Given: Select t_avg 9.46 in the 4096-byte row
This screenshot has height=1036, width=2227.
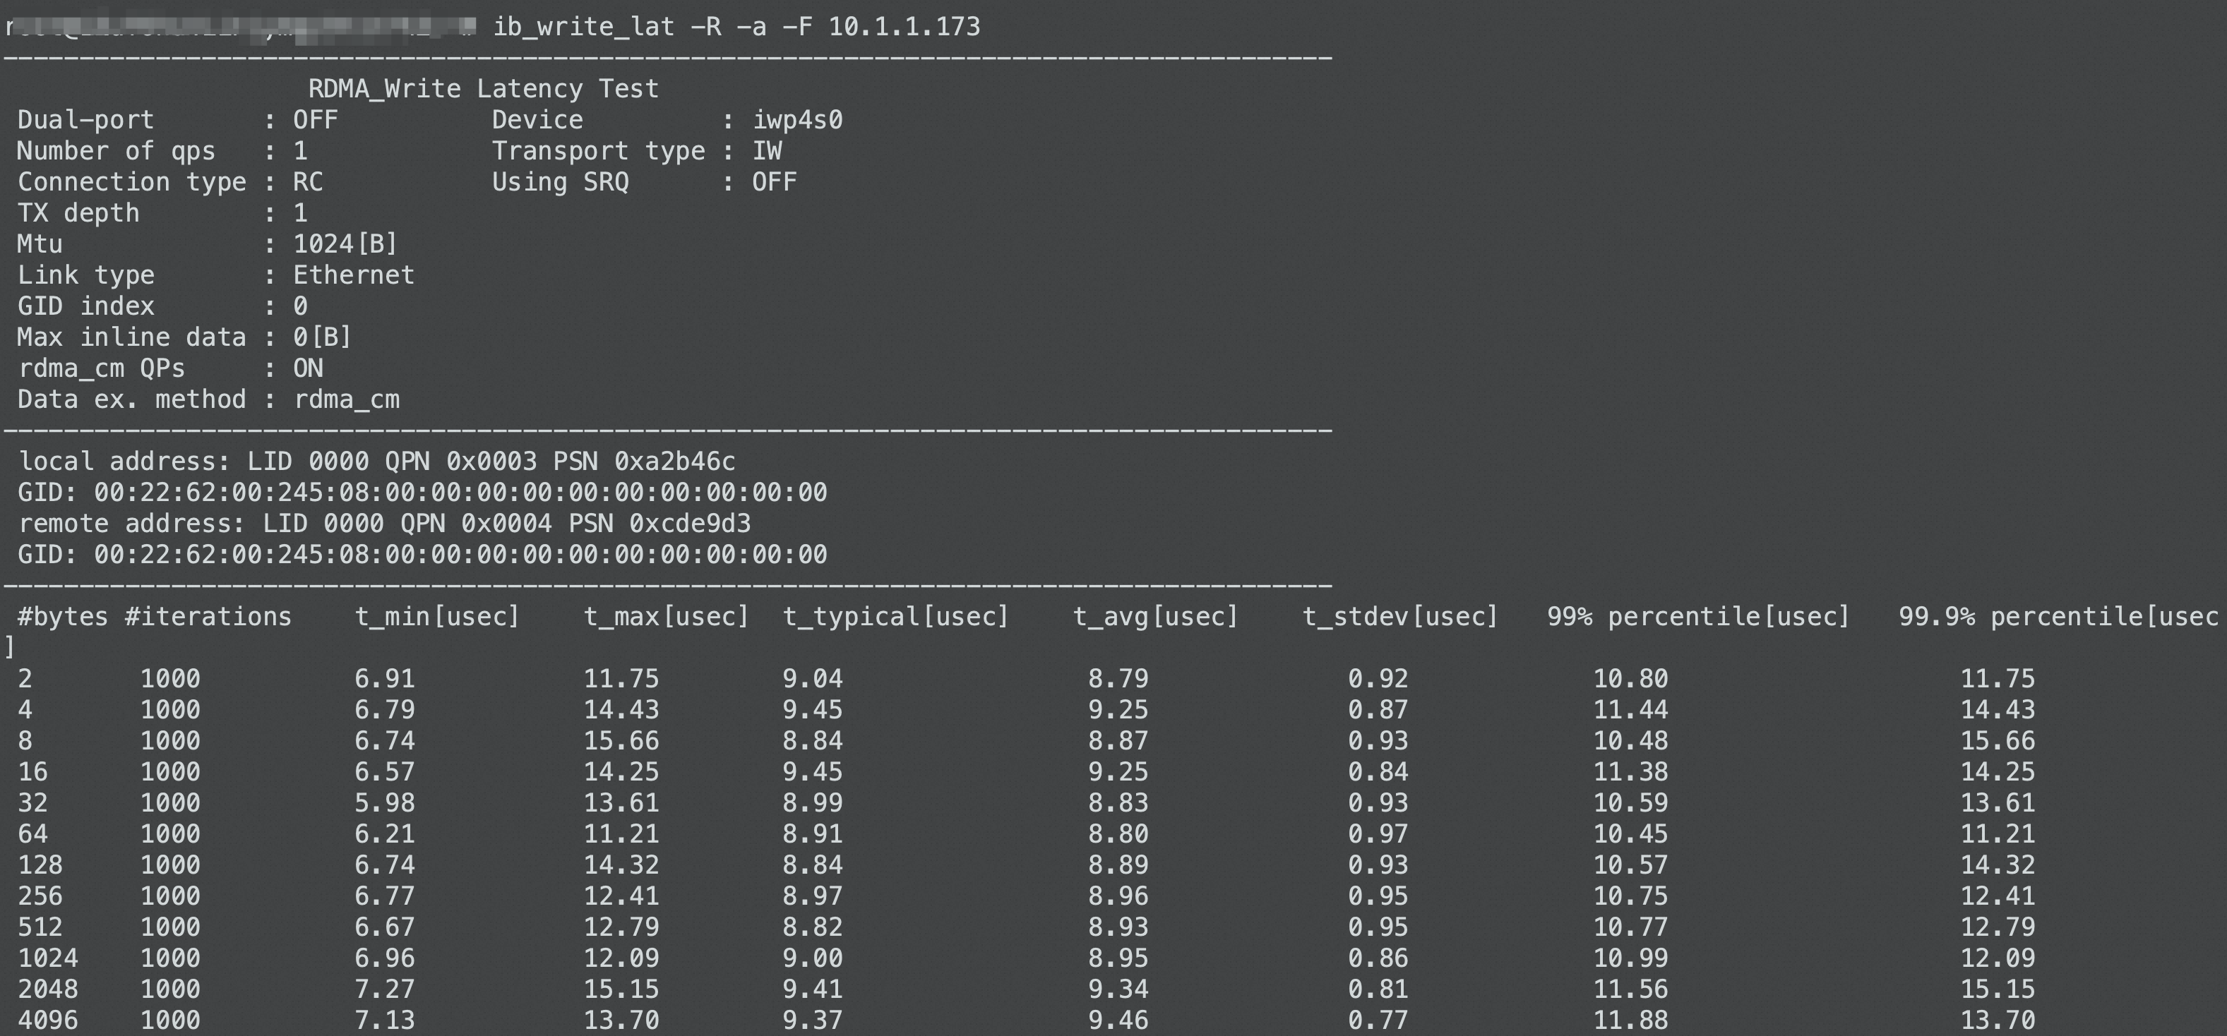Looking at the screenshot, I should coord(1118,1021).
